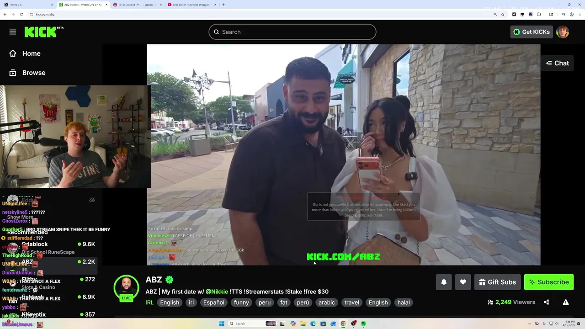Bookmark this page with the star
Viewport: 585px width, 329px height.
[503, 14]
